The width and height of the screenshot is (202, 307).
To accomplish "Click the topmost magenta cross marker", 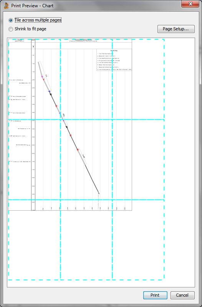I will 42,76.
